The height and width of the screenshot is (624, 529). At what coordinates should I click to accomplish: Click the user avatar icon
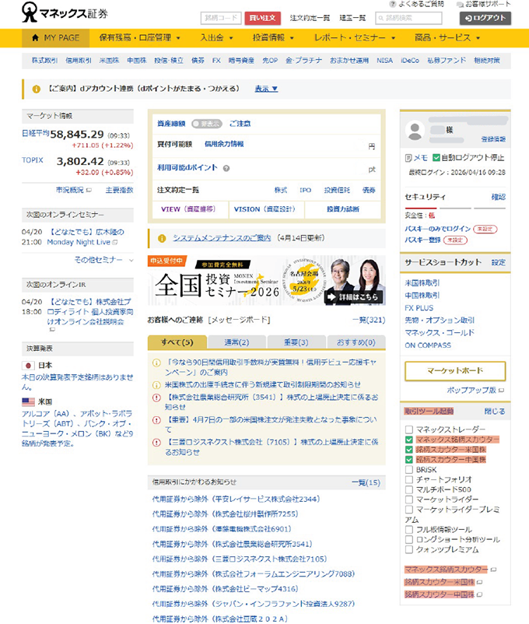415,131
